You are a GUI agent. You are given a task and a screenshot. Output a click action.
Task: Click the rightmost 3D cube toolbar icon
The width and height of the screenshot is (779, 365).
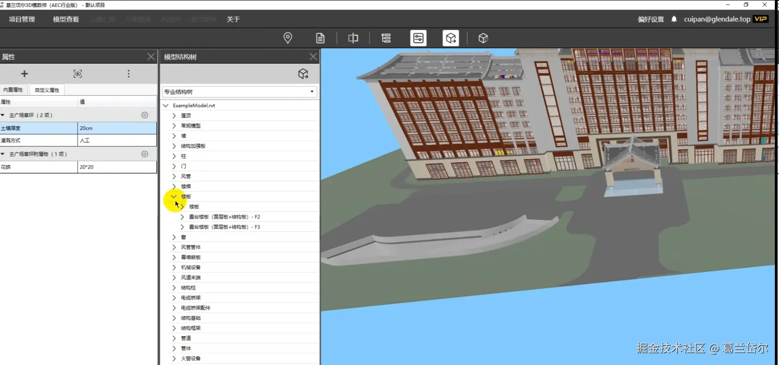point(483,38)
